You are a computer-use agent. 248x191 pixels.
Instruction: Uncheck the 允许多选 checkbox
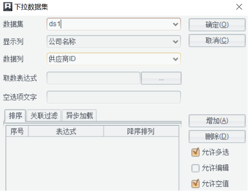(195, 152)
